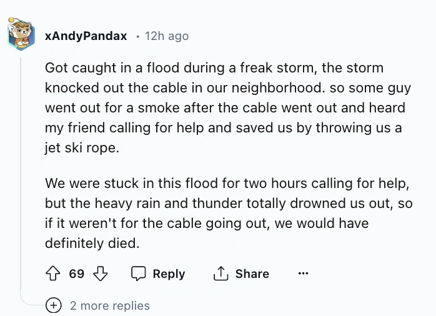Show the 2 more replies

(x=109, y=305)
